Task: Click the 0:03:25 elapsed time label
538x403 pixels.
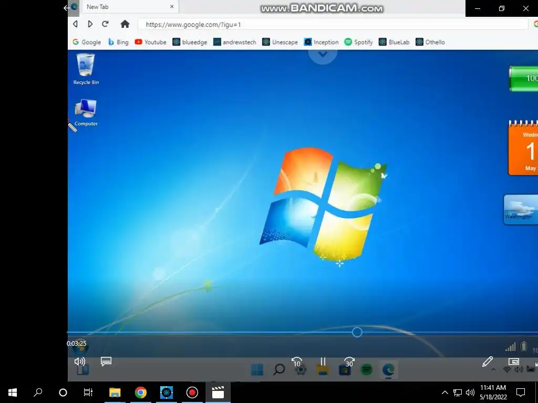Action: 77,343
